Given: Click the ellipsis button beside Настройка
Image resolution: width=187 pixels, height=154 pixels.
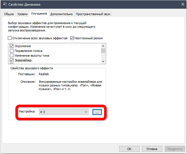Looking at the screenshot, I should pos(97,112).
